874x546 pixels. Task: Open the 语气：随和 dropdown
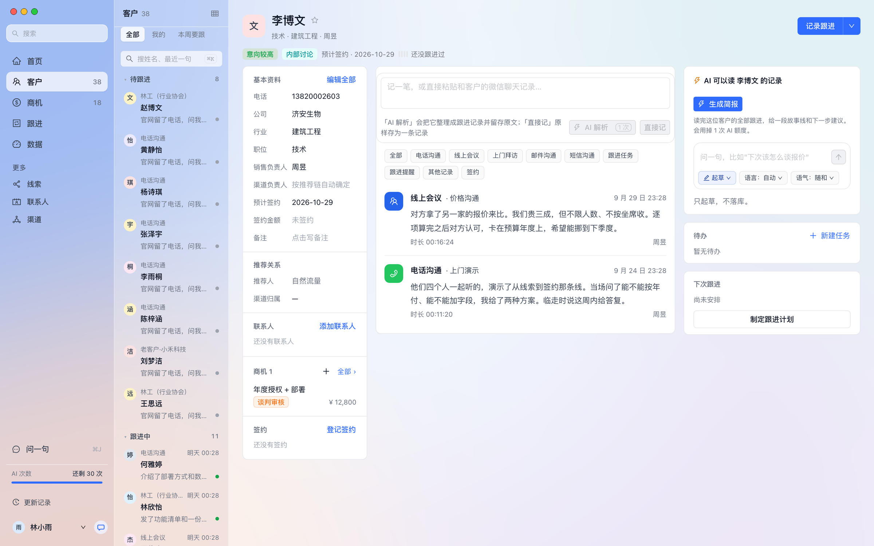[815, 178]
